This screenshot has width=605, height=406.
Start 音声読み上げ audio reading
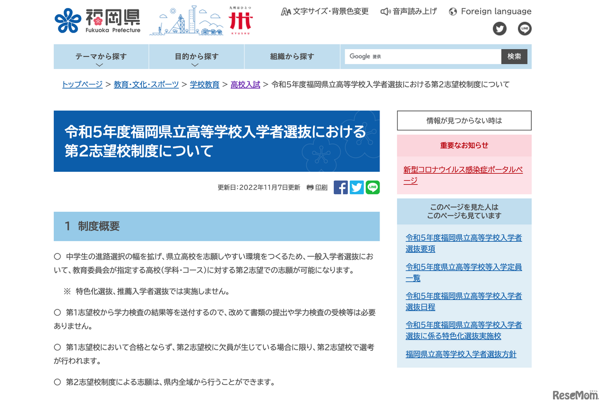(x=409, y=11)
